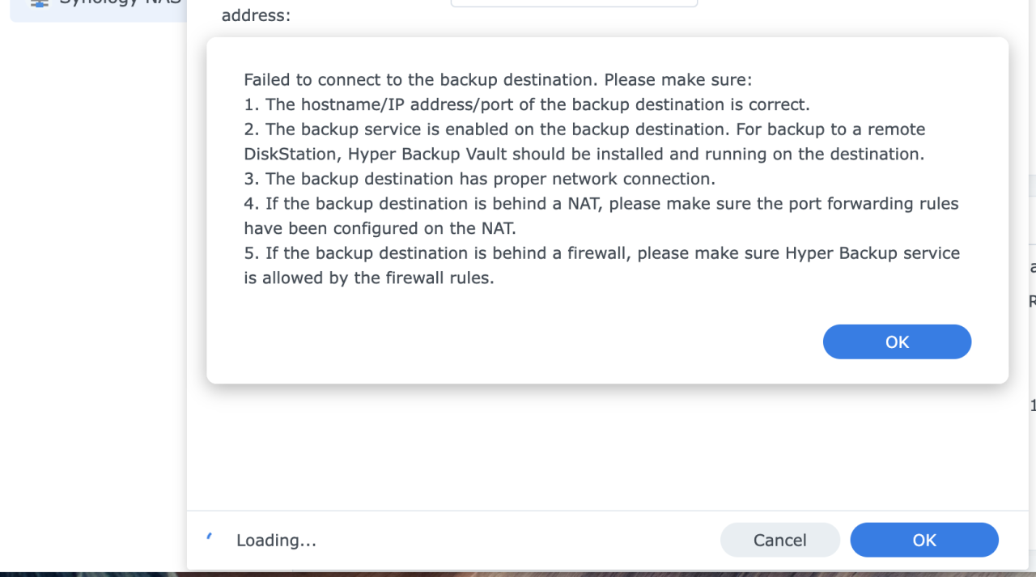The height and width of the screenshot is (577, 1036).
Task: Click error item 2 about Hyper Backup Vault
Action: point(584,142)
